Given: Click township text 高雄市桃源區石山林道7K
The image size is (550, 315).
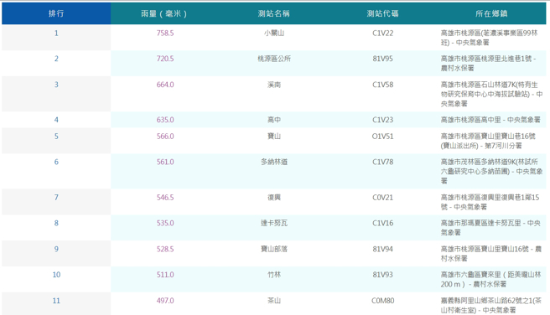Looking at the screenshot, I should [x=478, y=85].
